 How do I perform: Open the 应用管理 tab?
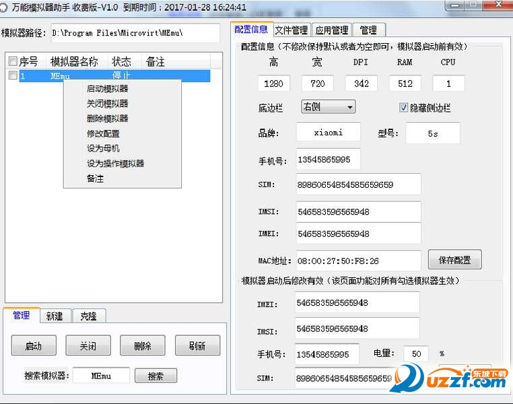(332, 30)
